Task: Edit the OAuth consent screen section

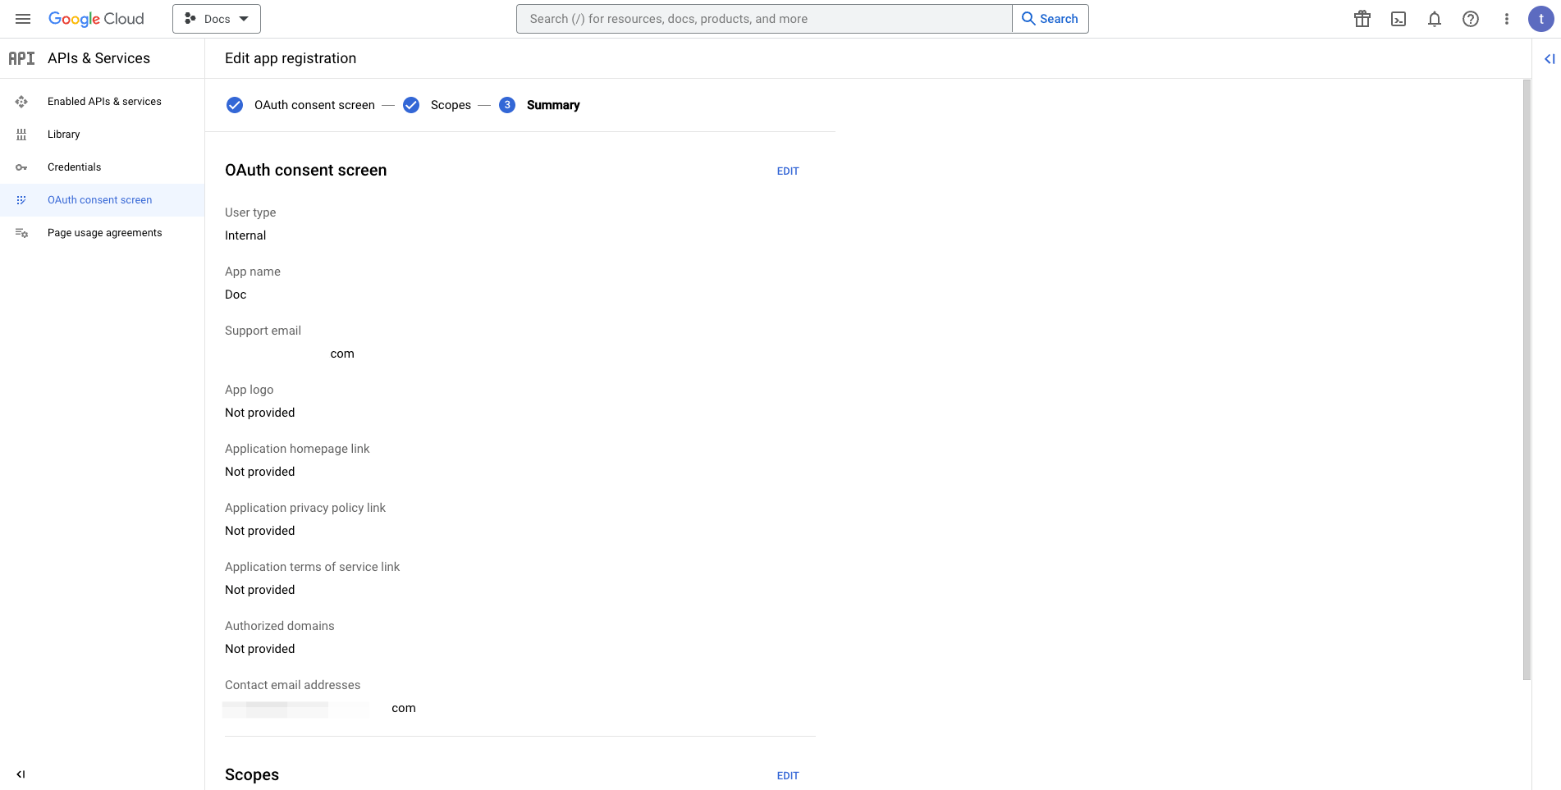Action: 788,171
